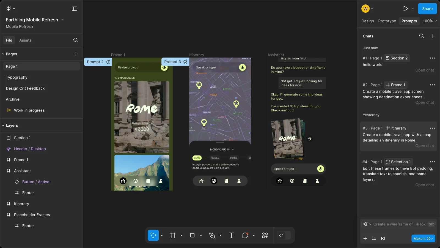Image resolution: width=440 pixels, height=248 pixels.
Task: Select the Move tool in the toolbar
Action: tap(153, 235)
